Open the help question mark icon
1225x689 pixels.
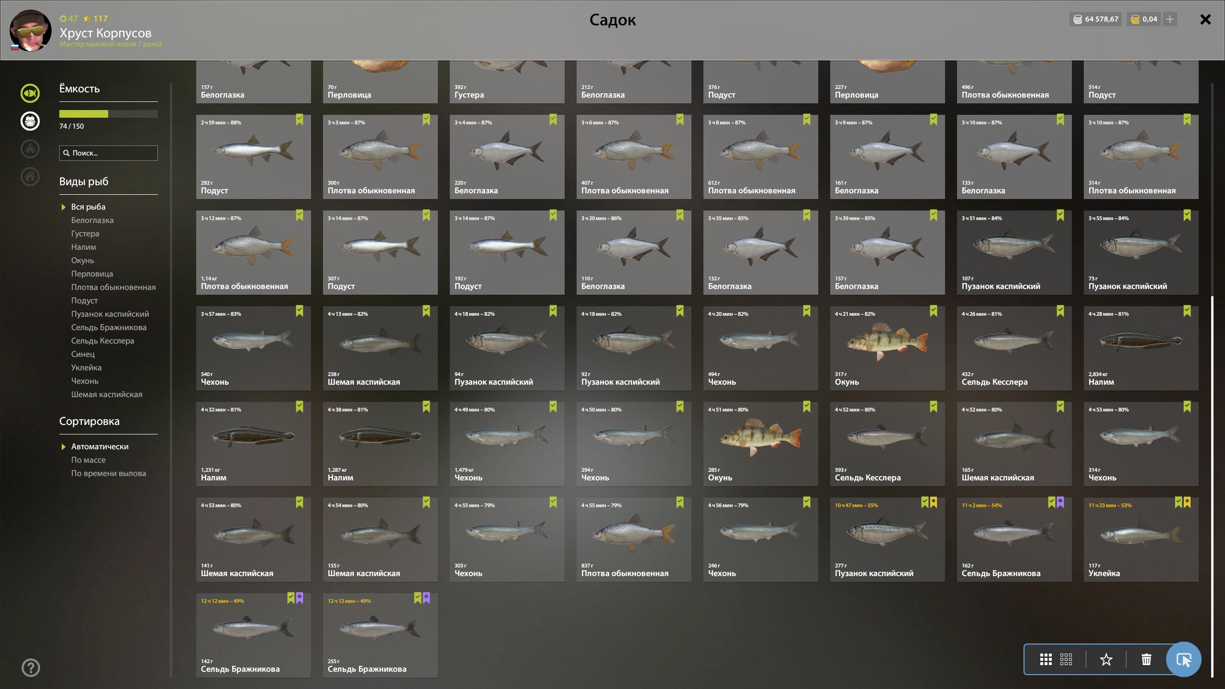pyautogui.click(x=31, y=667)
